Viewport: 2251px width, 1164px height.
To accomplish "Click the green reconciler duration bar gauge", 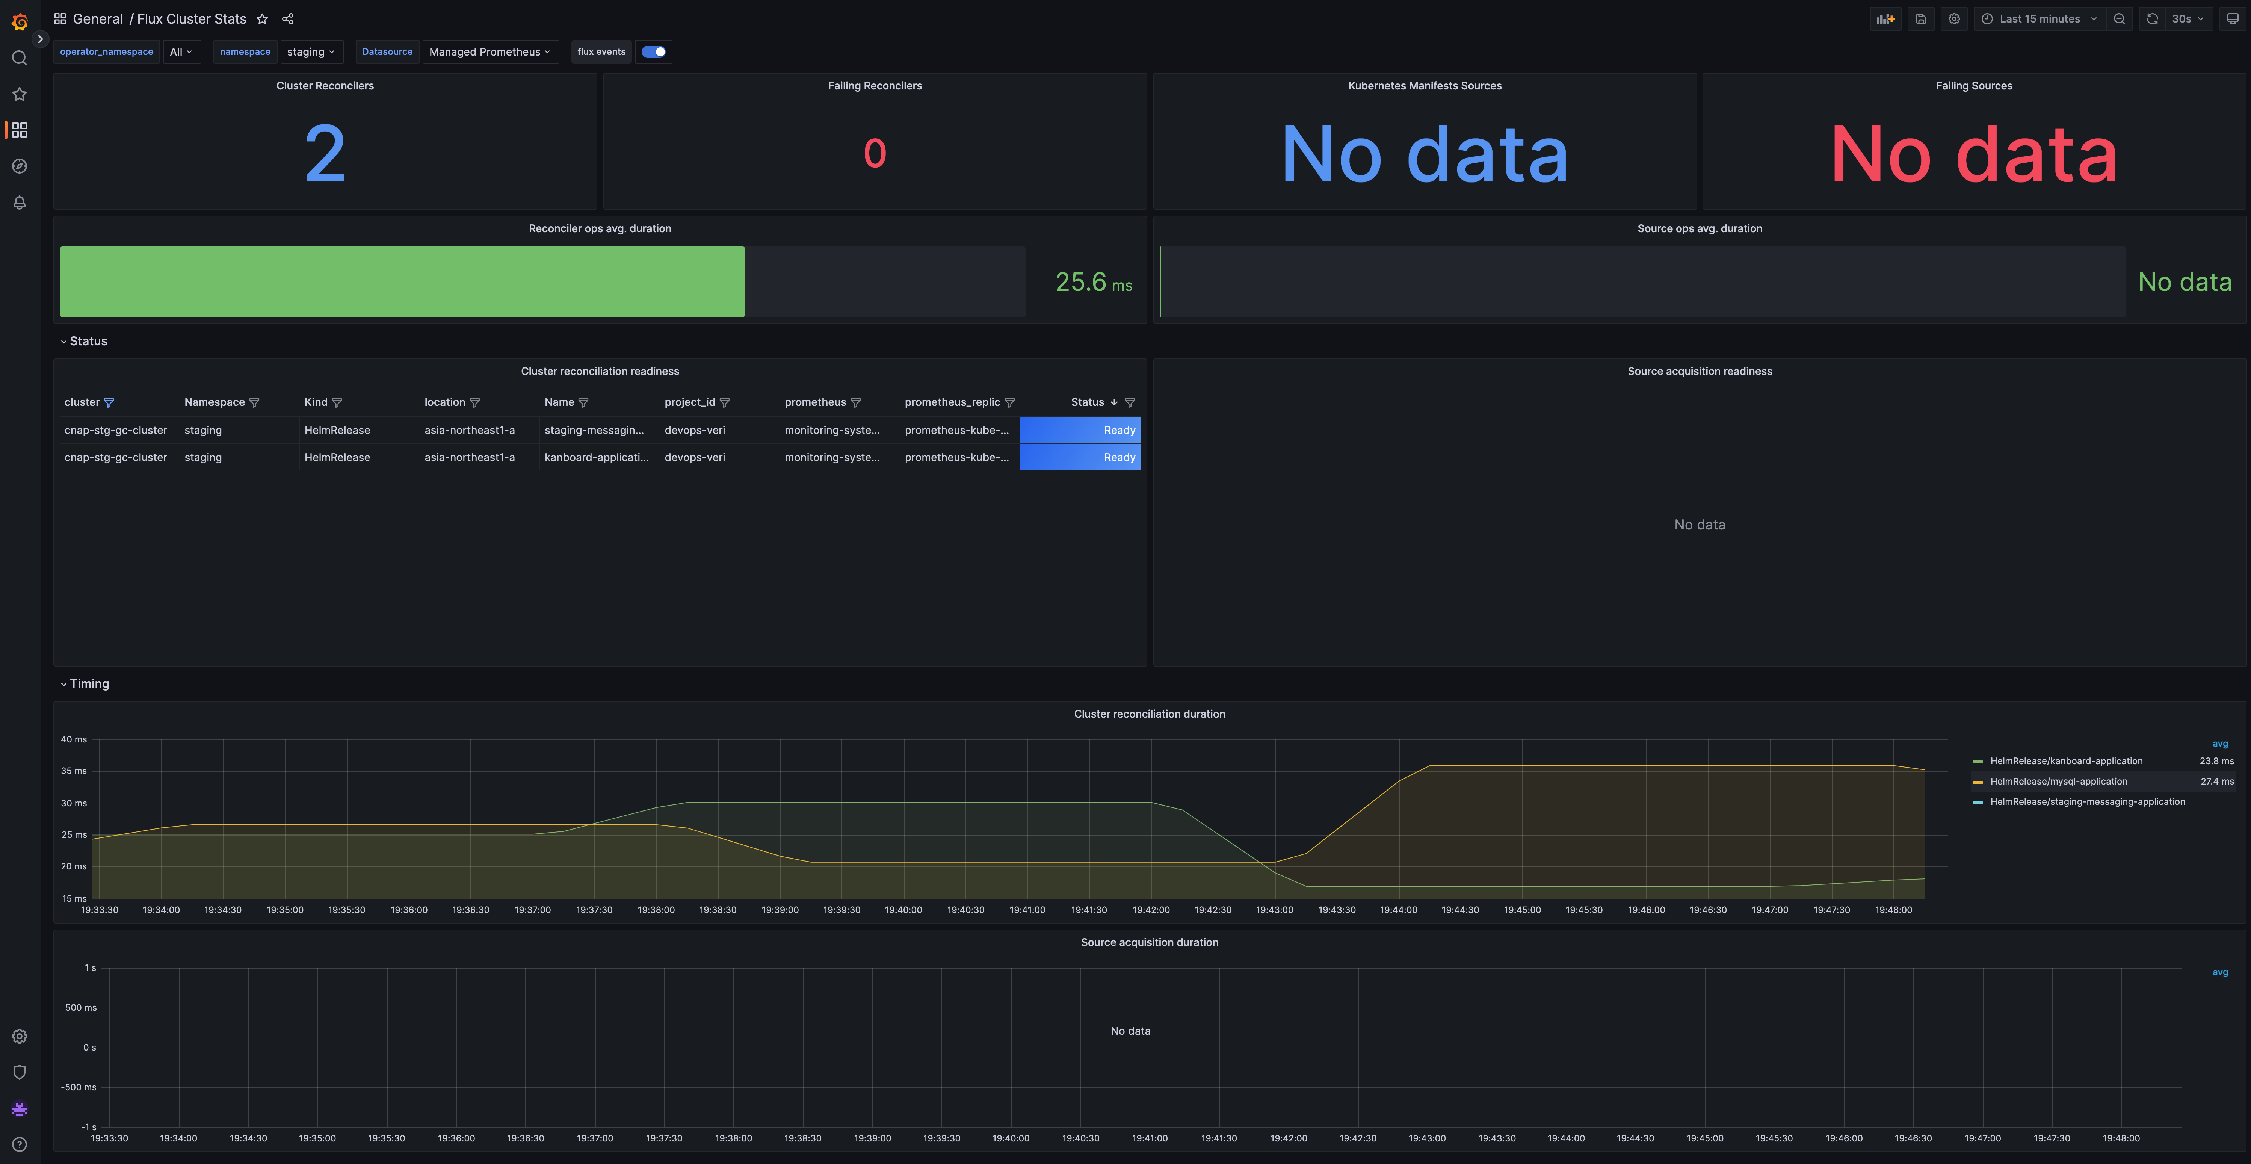I will [x=402, y=282].
